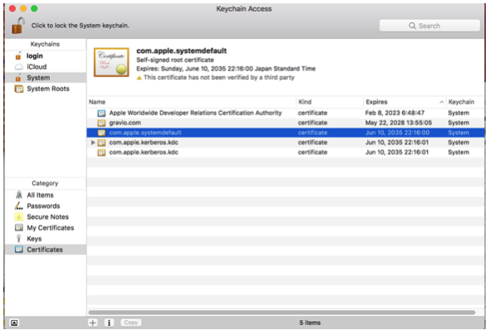Viewport: 490px width, 335px height.
Task: Click the Passwords pencil icon
Action: tap(19, 206)
